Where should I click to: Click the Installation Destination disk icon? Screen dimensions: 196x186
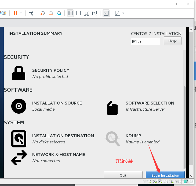click(19, 139)
